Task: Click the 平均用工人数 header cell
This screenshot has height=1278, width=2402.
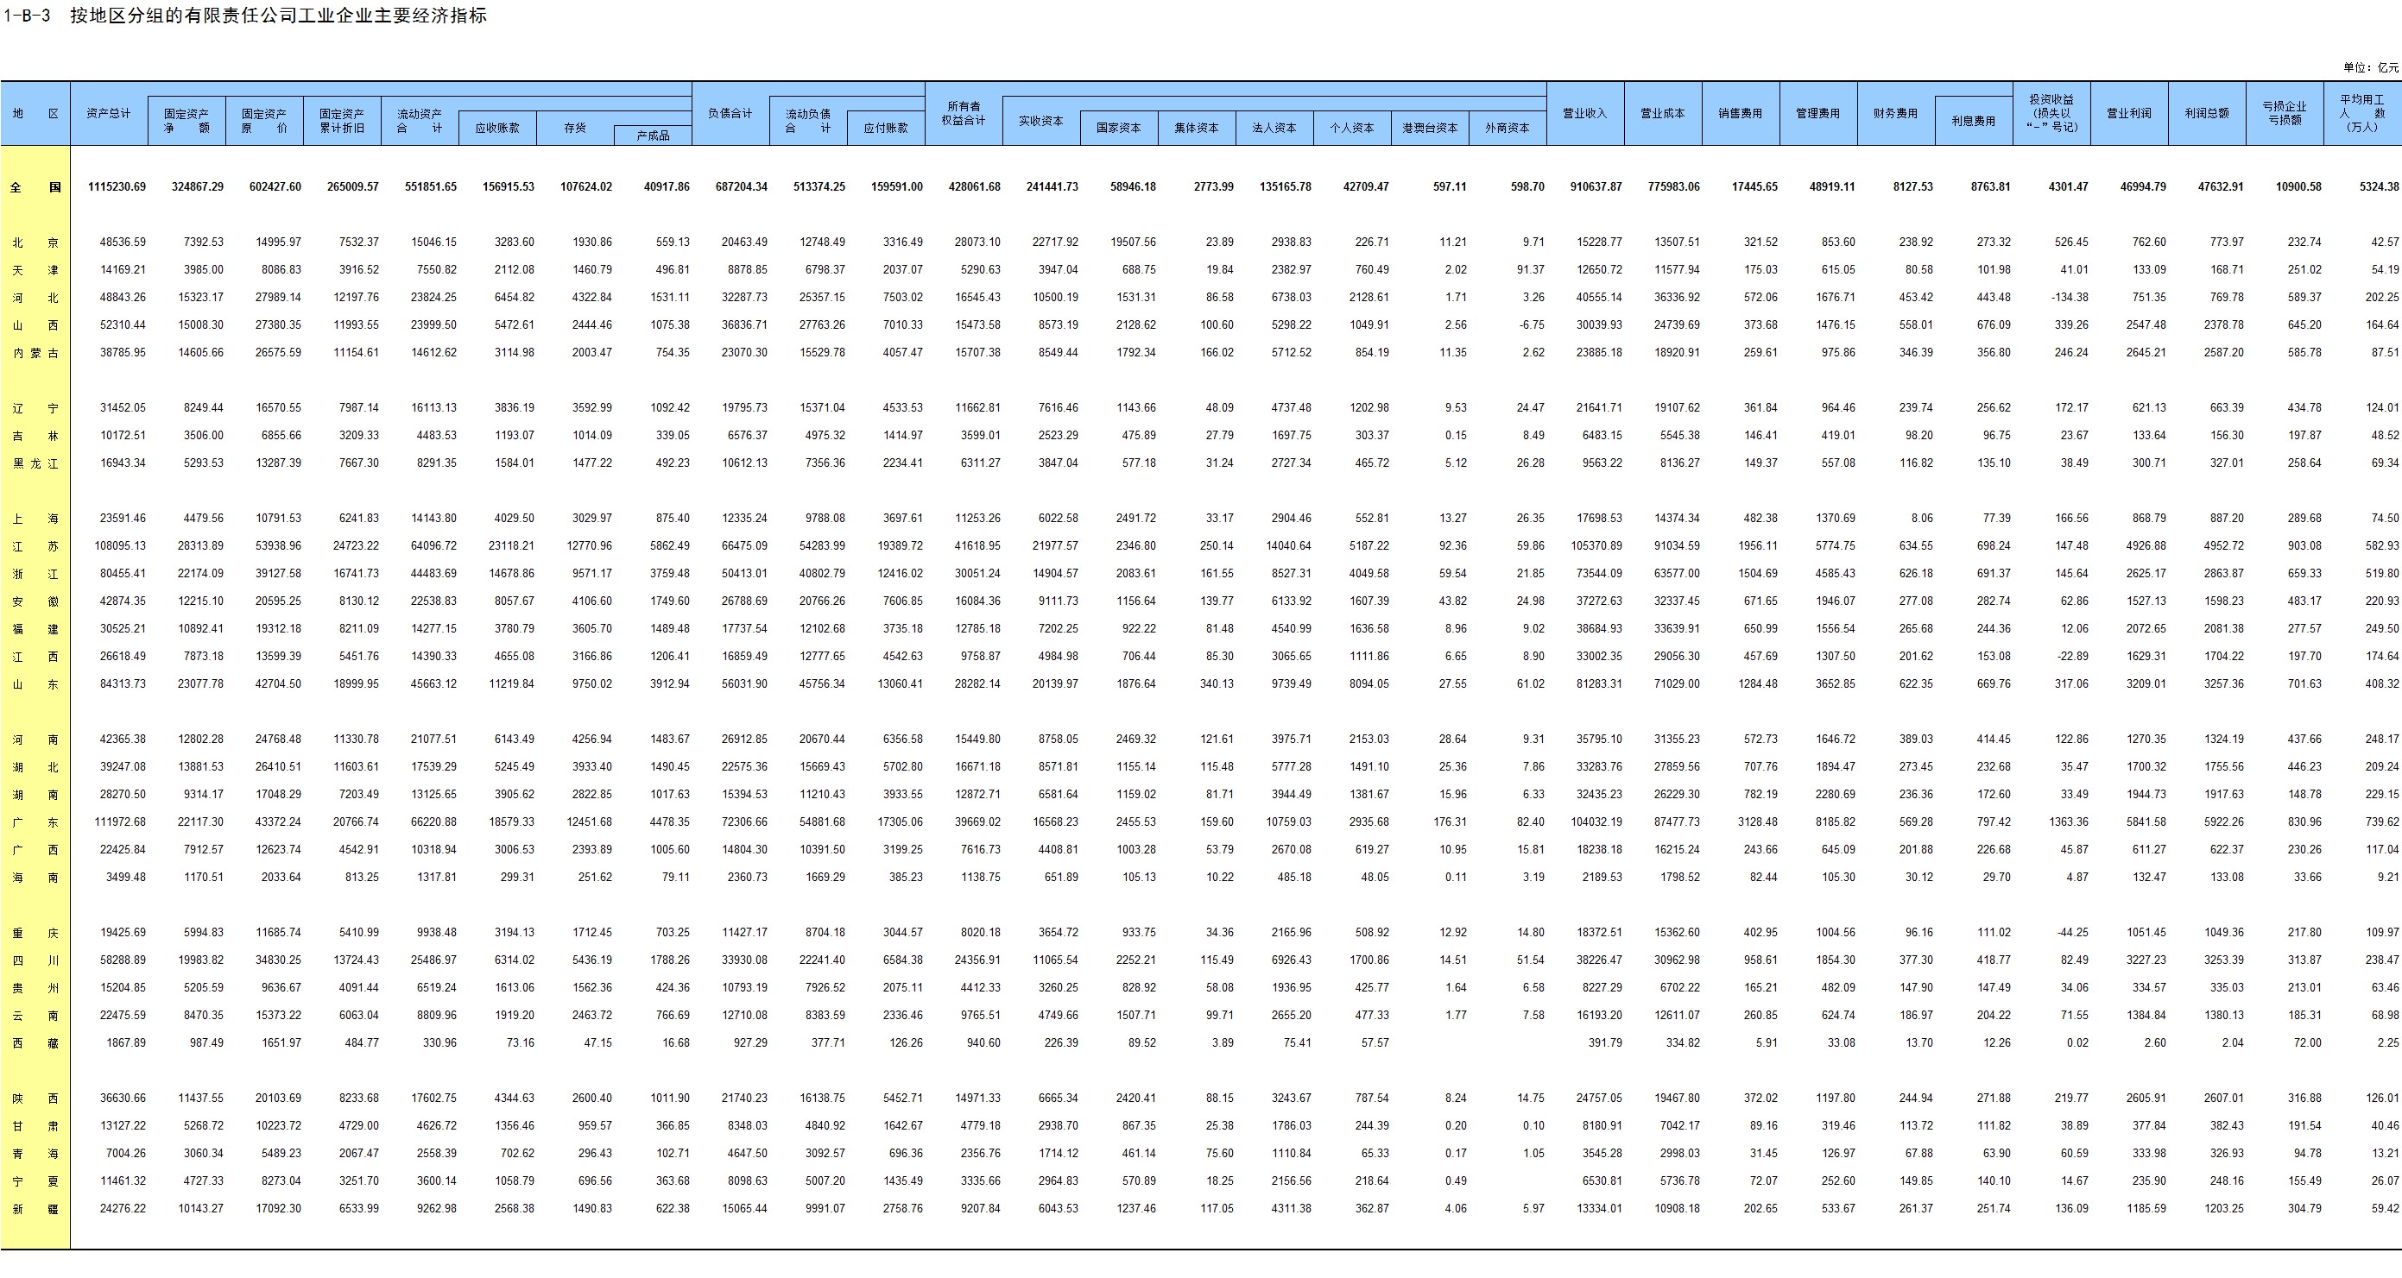Action: point(2362,113)
